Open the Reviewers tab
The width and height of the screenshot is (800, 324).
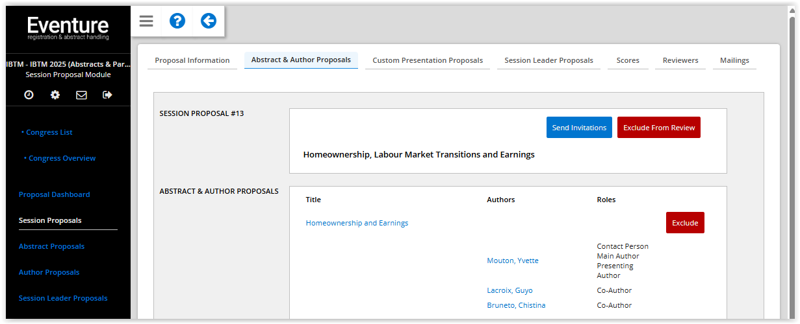(680, 60)
